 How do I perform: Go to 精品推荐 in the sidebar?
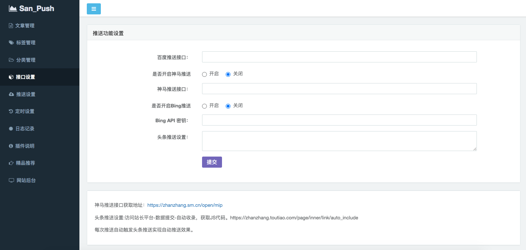click(25, 163)
